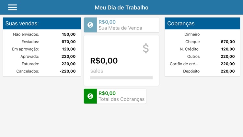Open the hamburger menu
The width and height of the screenshot is (243, 137).
coord(12,7)
